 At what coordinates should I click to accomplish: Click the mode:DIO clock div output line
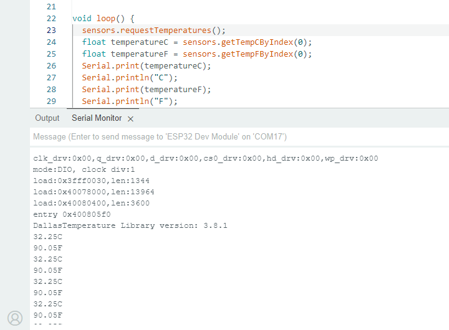(84, 169)
